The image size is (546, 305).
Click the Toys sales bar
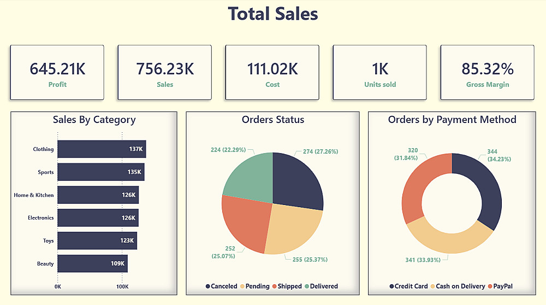[x=97, y=241]
